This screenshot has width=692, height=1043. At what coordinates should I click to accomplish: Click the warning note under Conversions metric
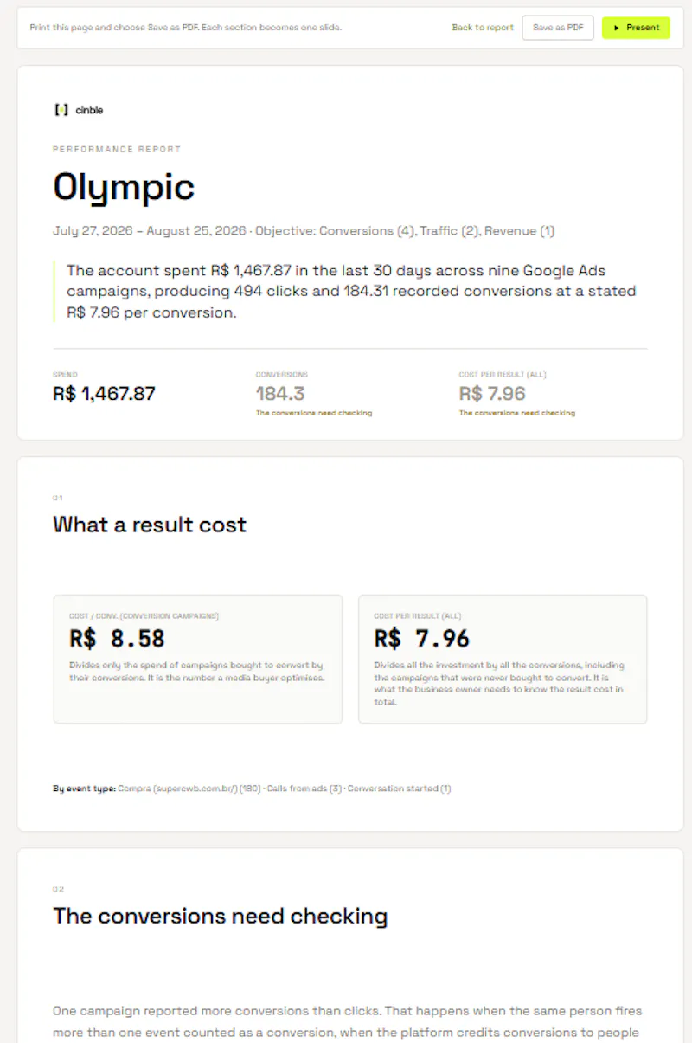tap(314, 413)
